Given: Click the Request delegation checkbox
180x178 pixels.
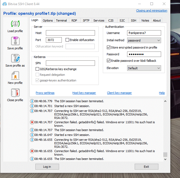Looking at the screenshot, I should click(37, 75).
